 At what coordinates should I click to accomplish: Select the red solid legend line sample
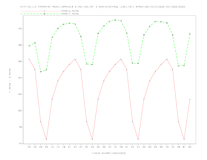coord(41,11)
